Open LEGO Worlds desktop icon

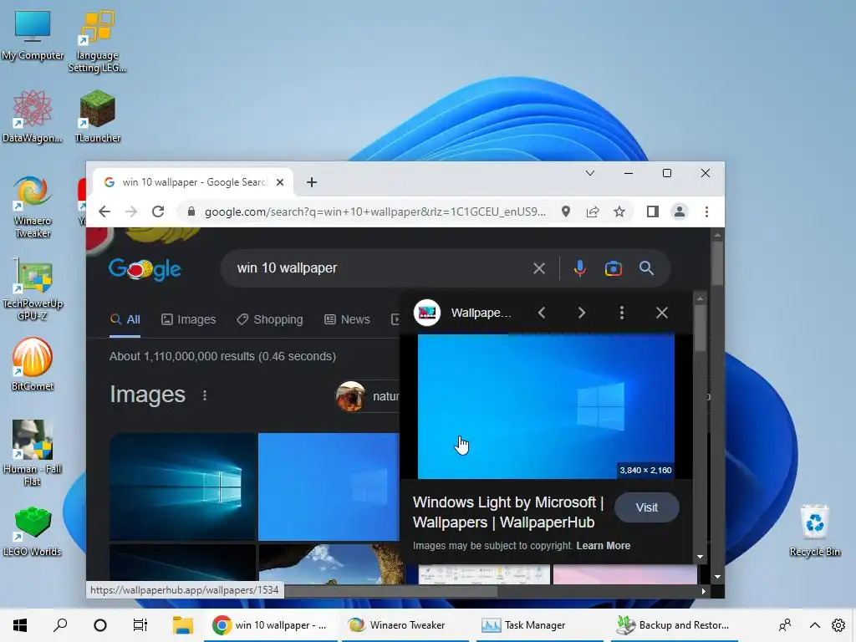[x=33, y=531]
